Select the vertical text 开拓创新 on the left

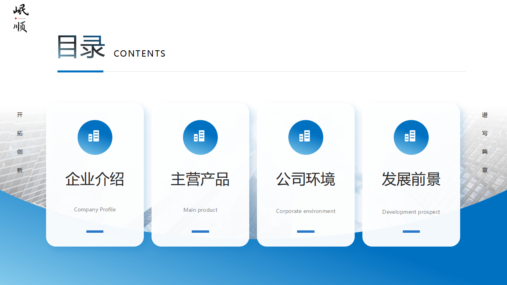pyautogui.click(x=20, y=142)
